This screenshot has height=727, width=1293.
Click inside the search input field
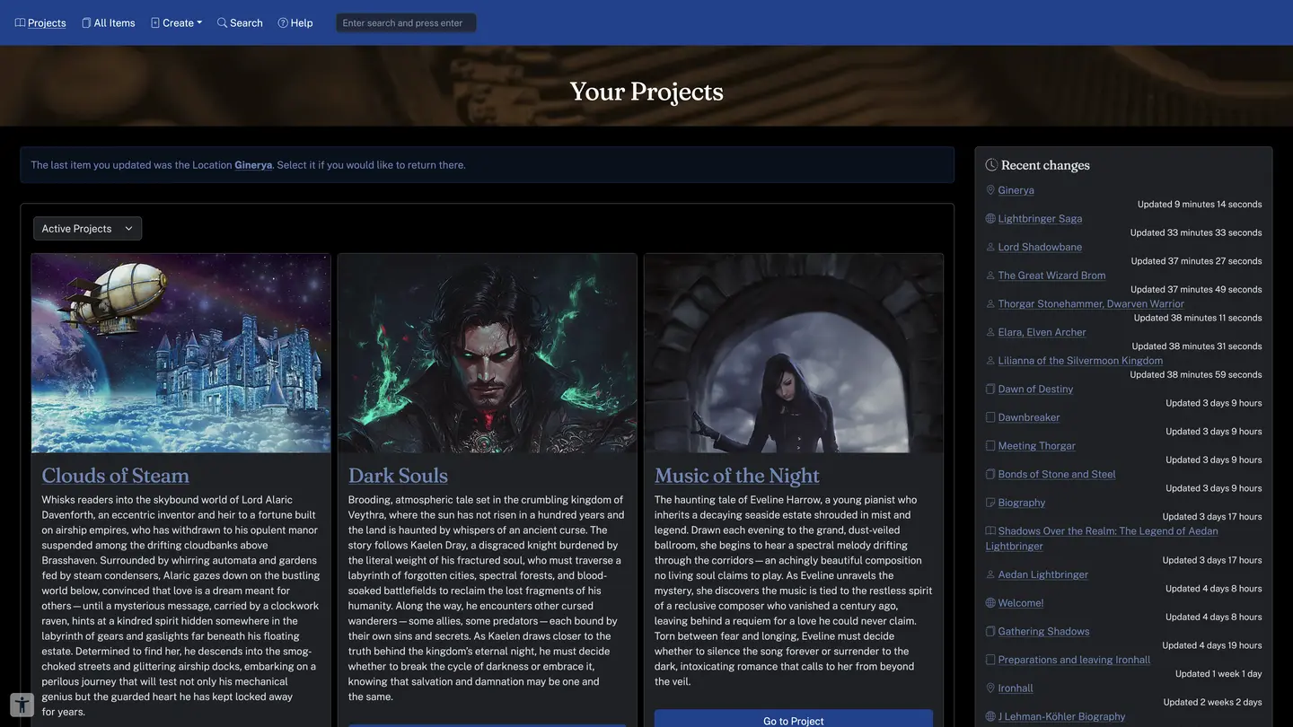(x=405, y=22)
